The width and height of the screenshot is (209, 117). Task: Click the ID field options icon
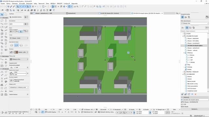(25, 24)
